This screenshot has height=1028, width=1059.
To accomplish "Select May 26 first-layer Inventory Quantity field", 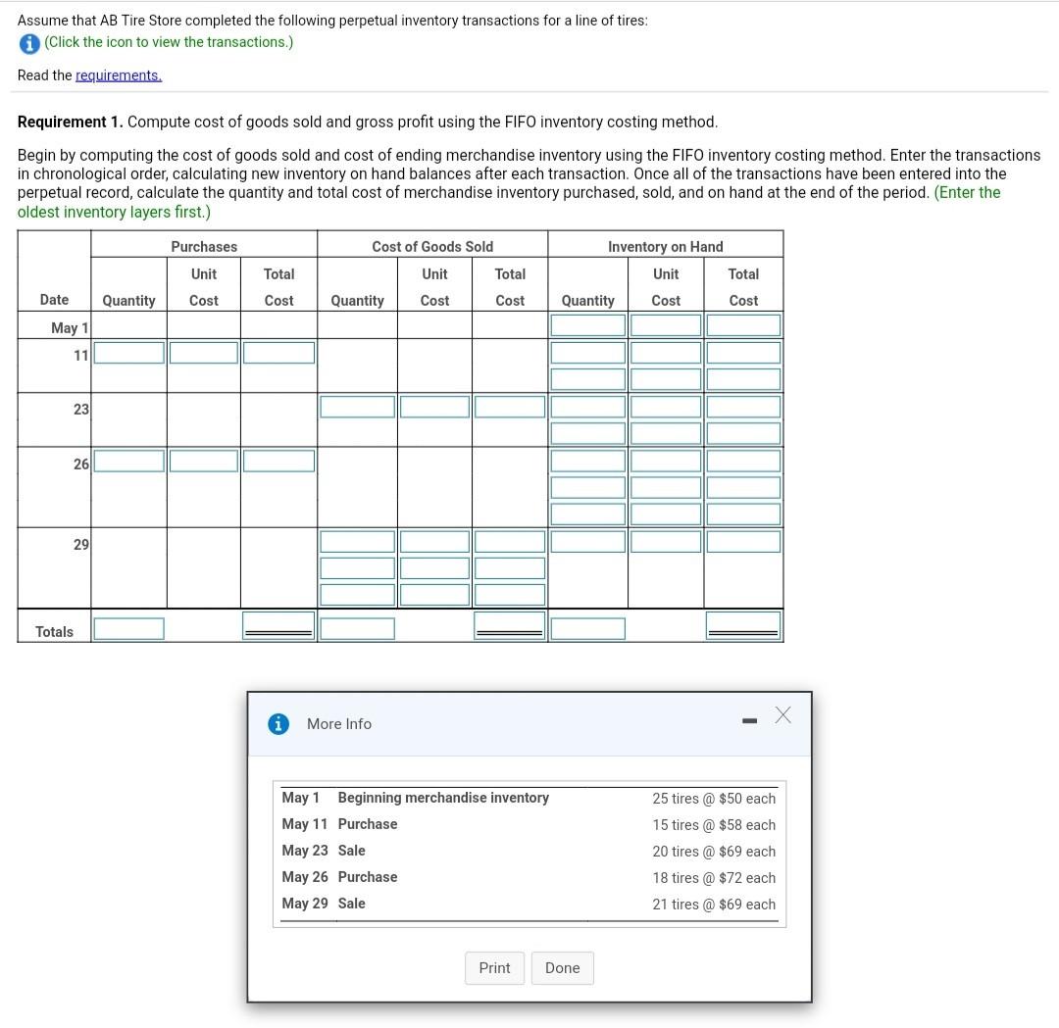I will click(587, 461).
